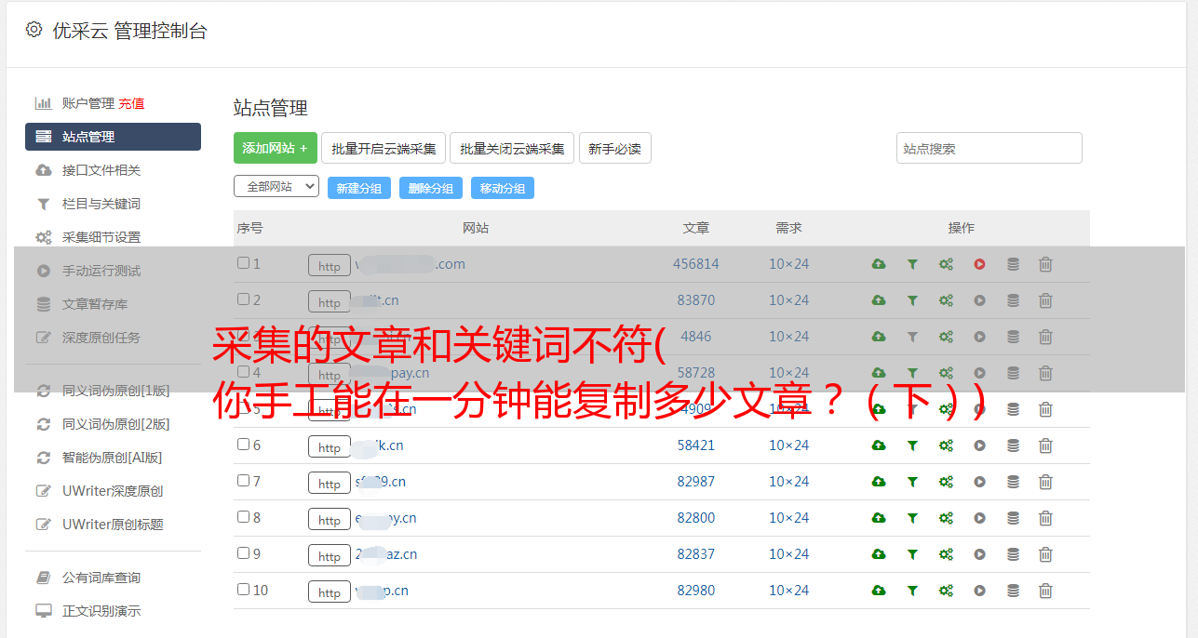1198x638 pixels.
Task: Click 批量开启云端采集 button
Action: click(384, 148)
